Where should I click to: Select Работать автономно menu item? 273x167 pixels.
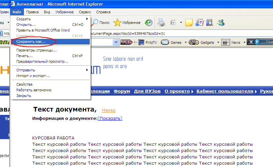point(50,90)
